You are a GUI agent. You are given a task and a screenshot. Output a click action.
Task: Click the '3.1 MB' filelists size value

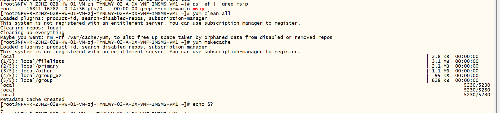coord(440,61)
